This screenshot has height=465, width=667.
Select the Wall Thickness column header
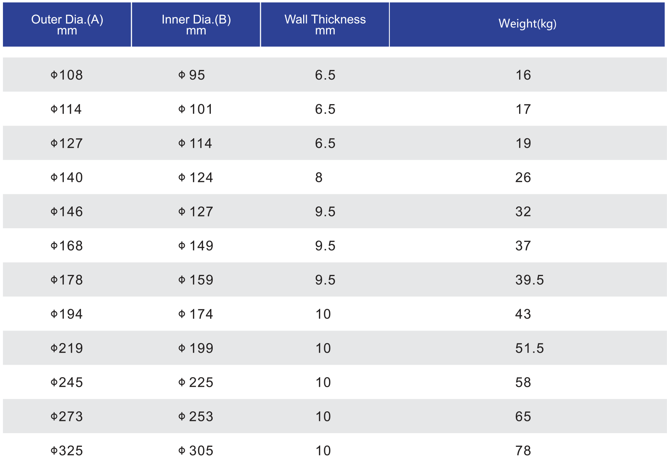[x=325, y=24]
